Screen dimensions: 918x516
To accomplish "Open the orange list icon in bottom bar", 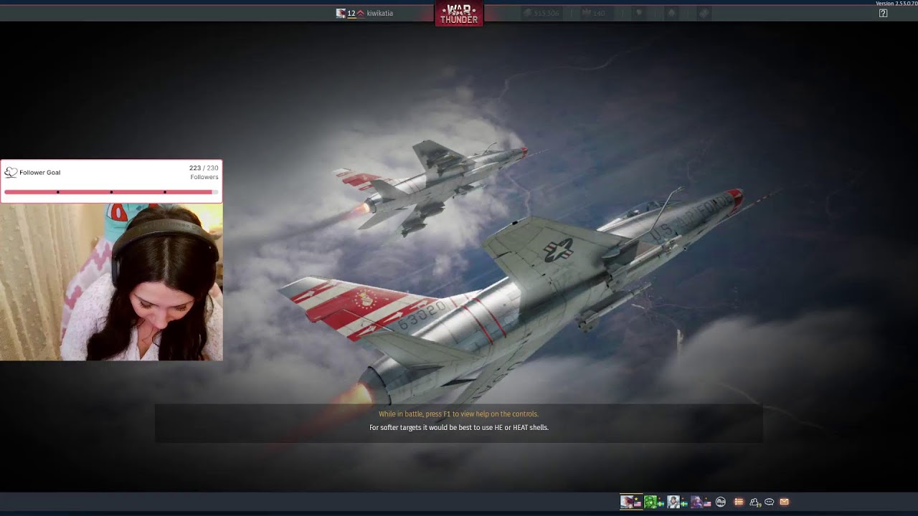I will pyautogui.click(x=739, y=502).
